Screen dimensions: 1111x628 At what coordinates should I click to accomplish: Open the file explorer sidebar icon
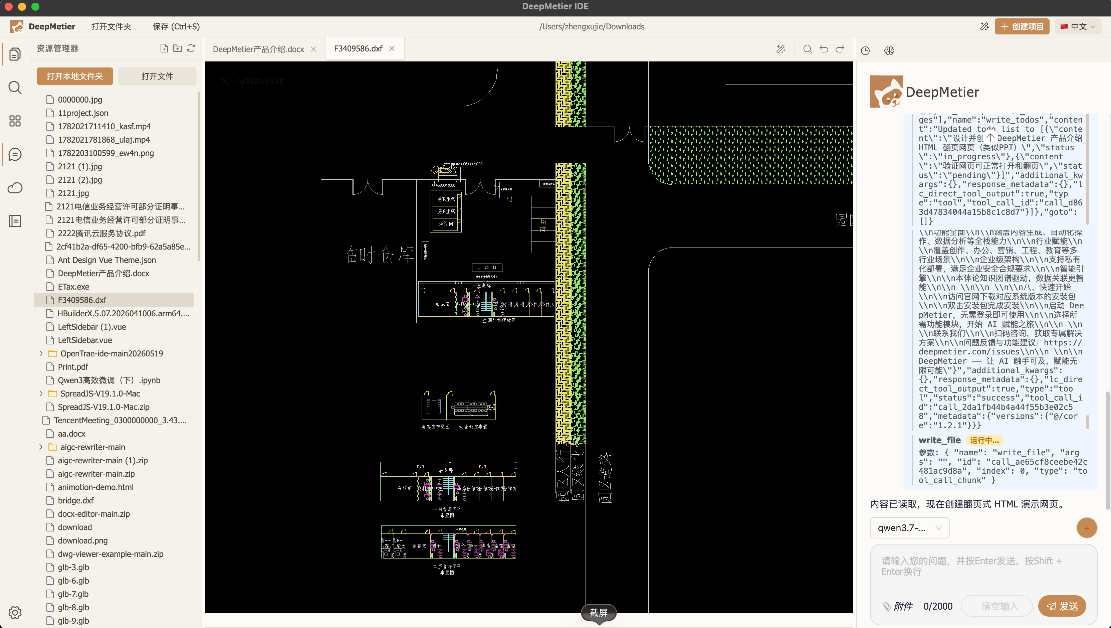(15, 54)
